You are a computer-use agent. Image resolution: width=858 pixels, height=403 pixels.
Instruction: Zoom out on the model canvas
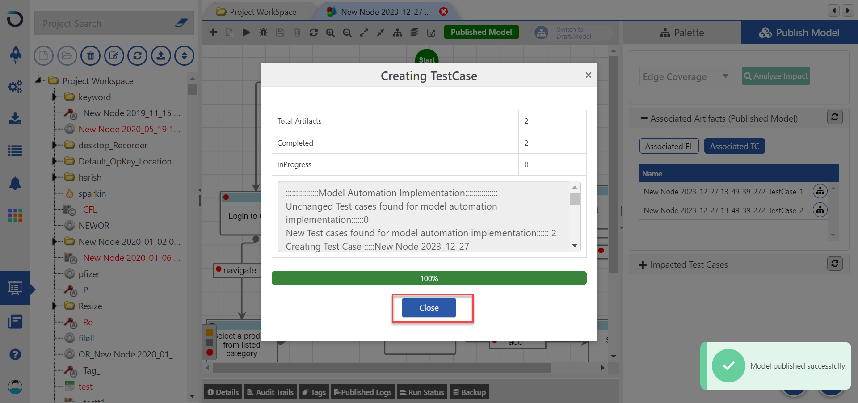pyautogui.click(x=347, y=32)
